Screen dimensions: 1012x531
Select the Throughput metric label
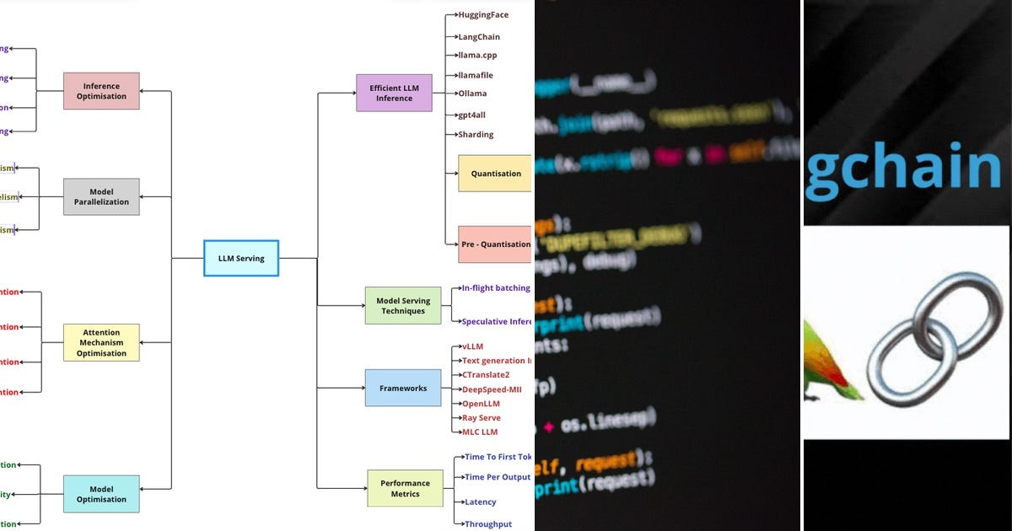pos(487,523)
